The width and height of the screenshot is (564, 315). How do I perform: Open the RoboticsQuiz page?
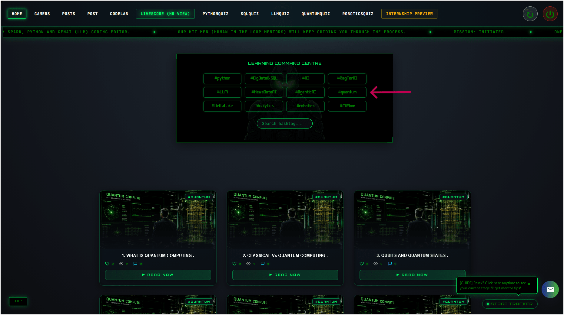[x=358, y=14]
